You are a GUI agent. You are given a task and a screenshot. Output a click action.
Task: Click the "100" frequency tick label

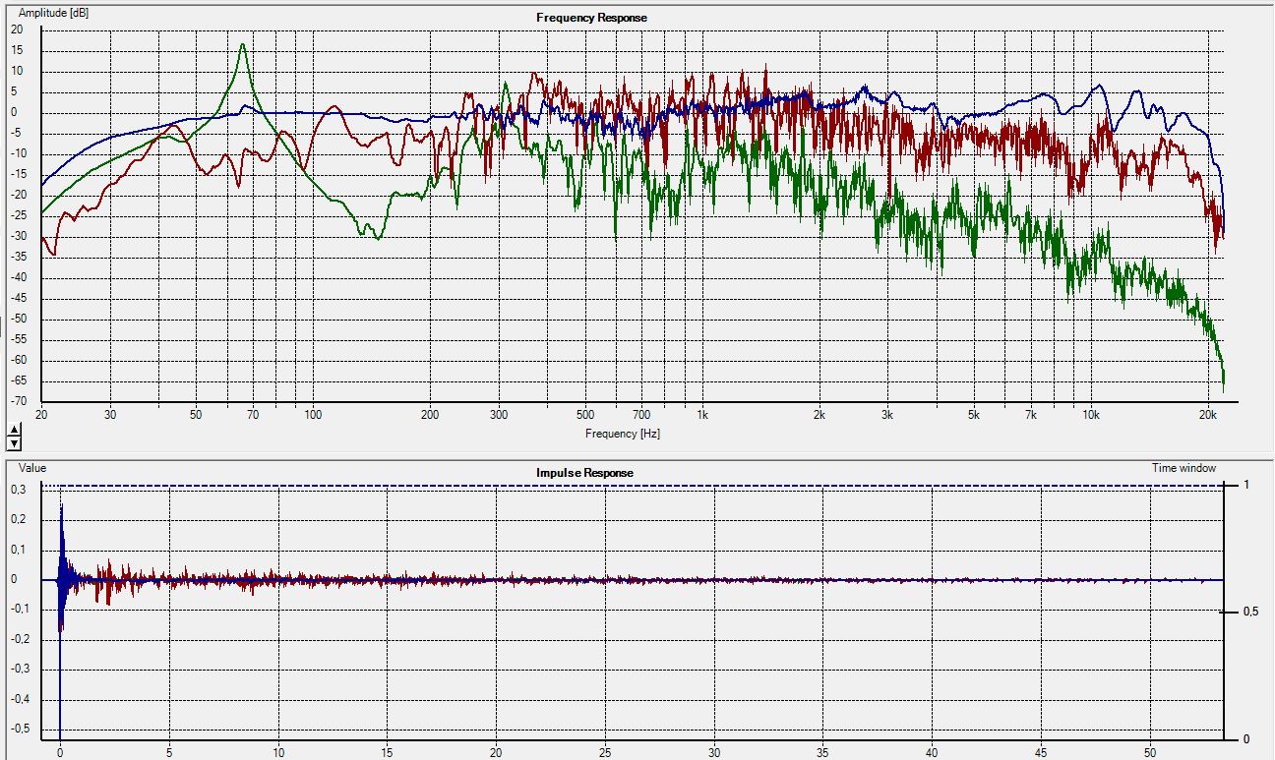[313, 415]
